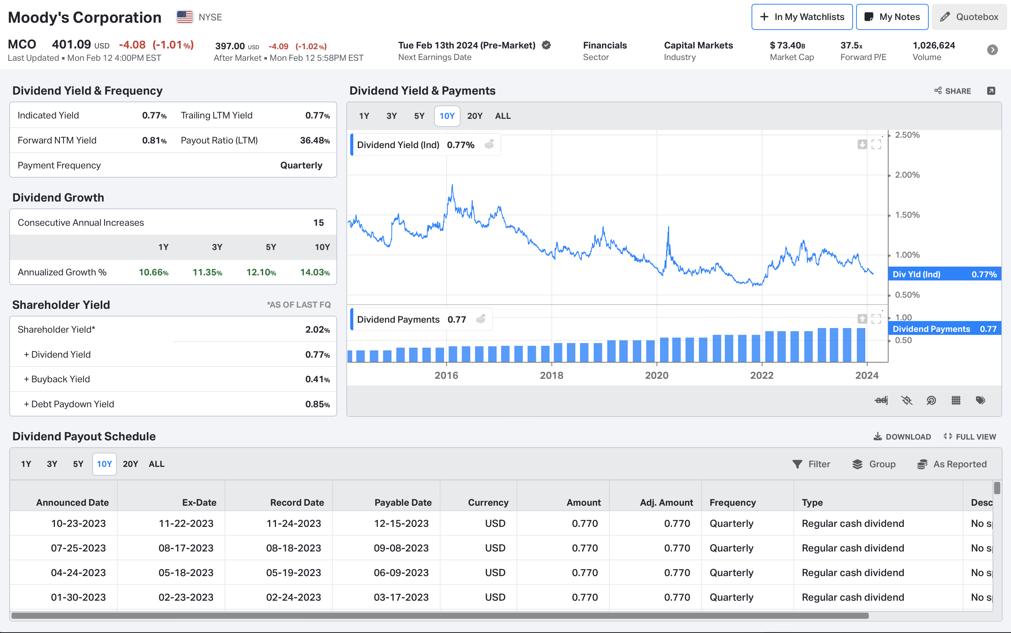The height and width of the screenshot is (633, 1011).
Task: Click the layers icon on Dividend Payments legend
Action: coord(481,320)
